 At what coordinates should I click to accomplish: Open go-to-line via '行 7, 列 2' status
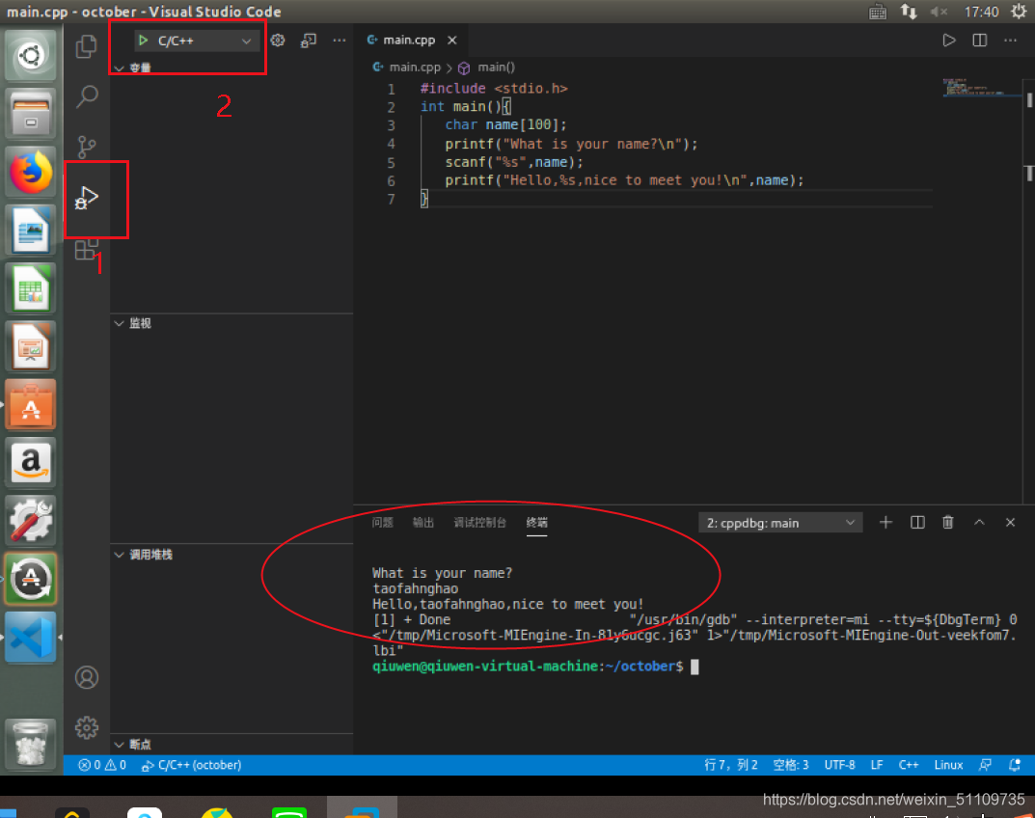[x=731, y=765]
